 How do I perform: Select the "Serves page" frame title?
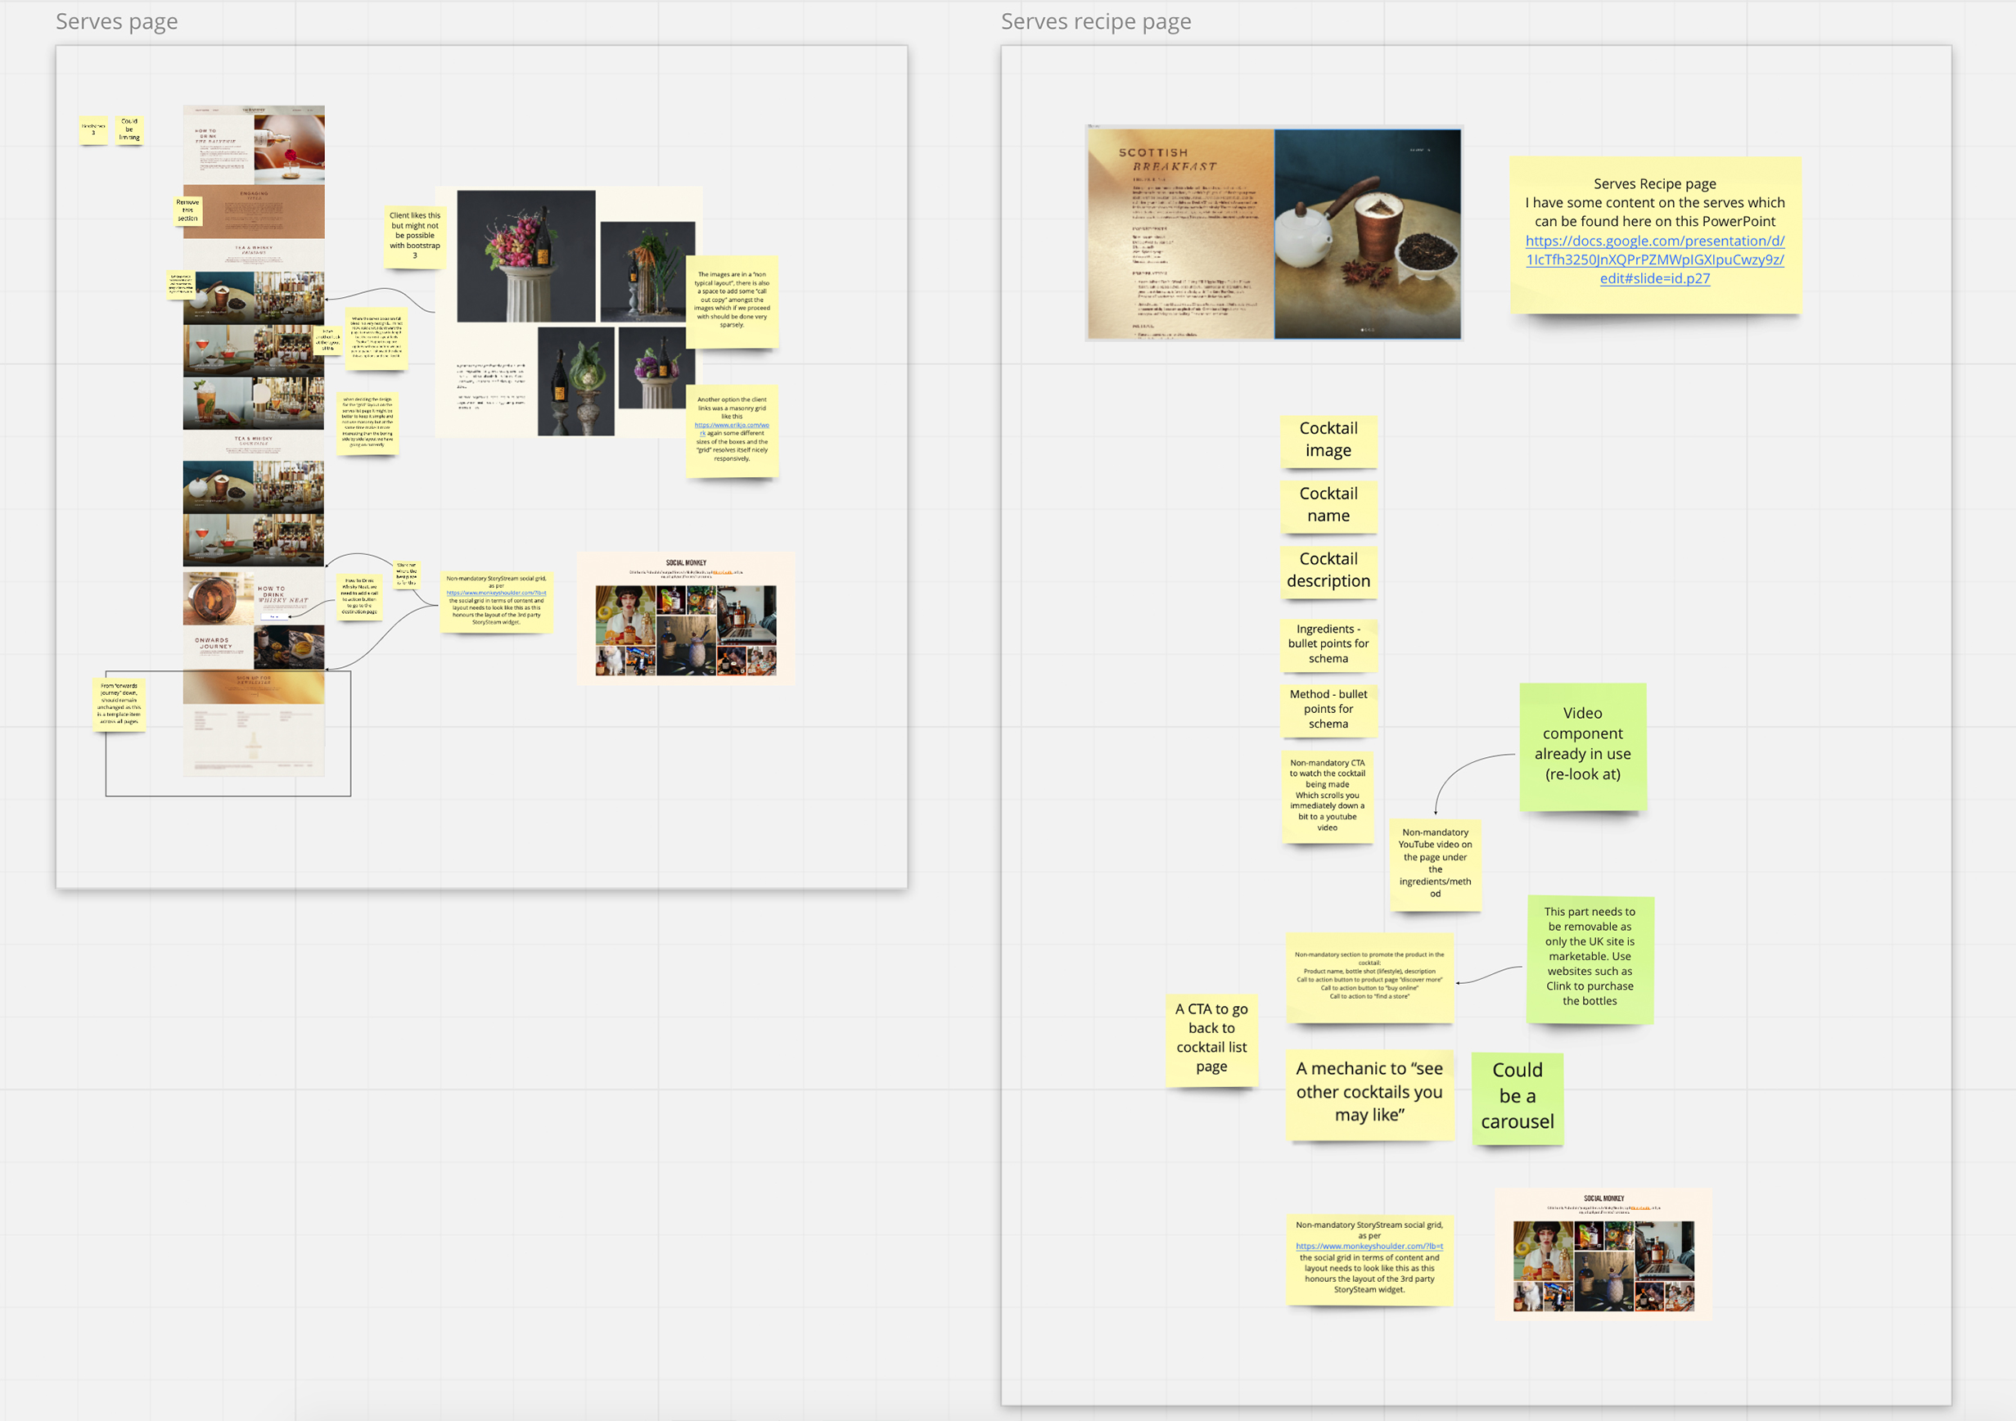coord(117,21)
